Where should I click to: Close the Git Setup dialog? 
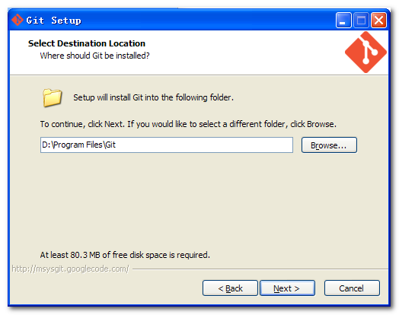[378, 20]
